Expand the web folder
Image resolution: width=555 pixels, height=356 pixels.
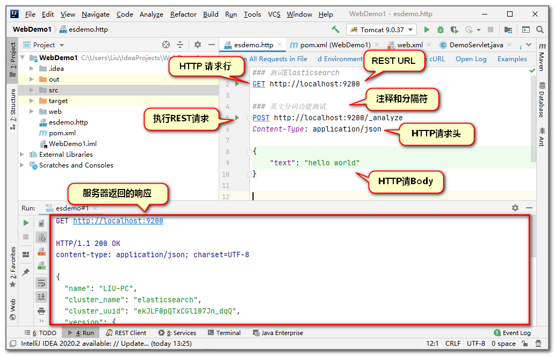click(32, 112)
